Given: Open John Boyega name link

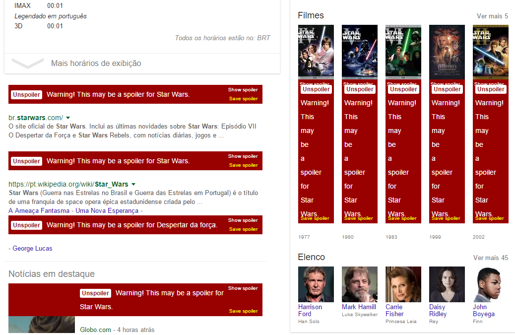Looking at the screenshot, I should 483,310.
